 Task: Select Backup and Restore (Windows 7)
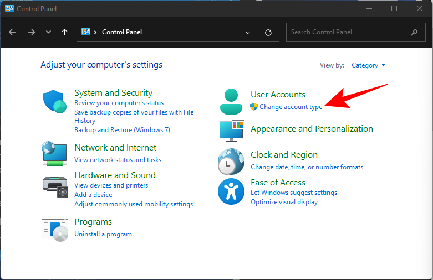coord(122,130)
